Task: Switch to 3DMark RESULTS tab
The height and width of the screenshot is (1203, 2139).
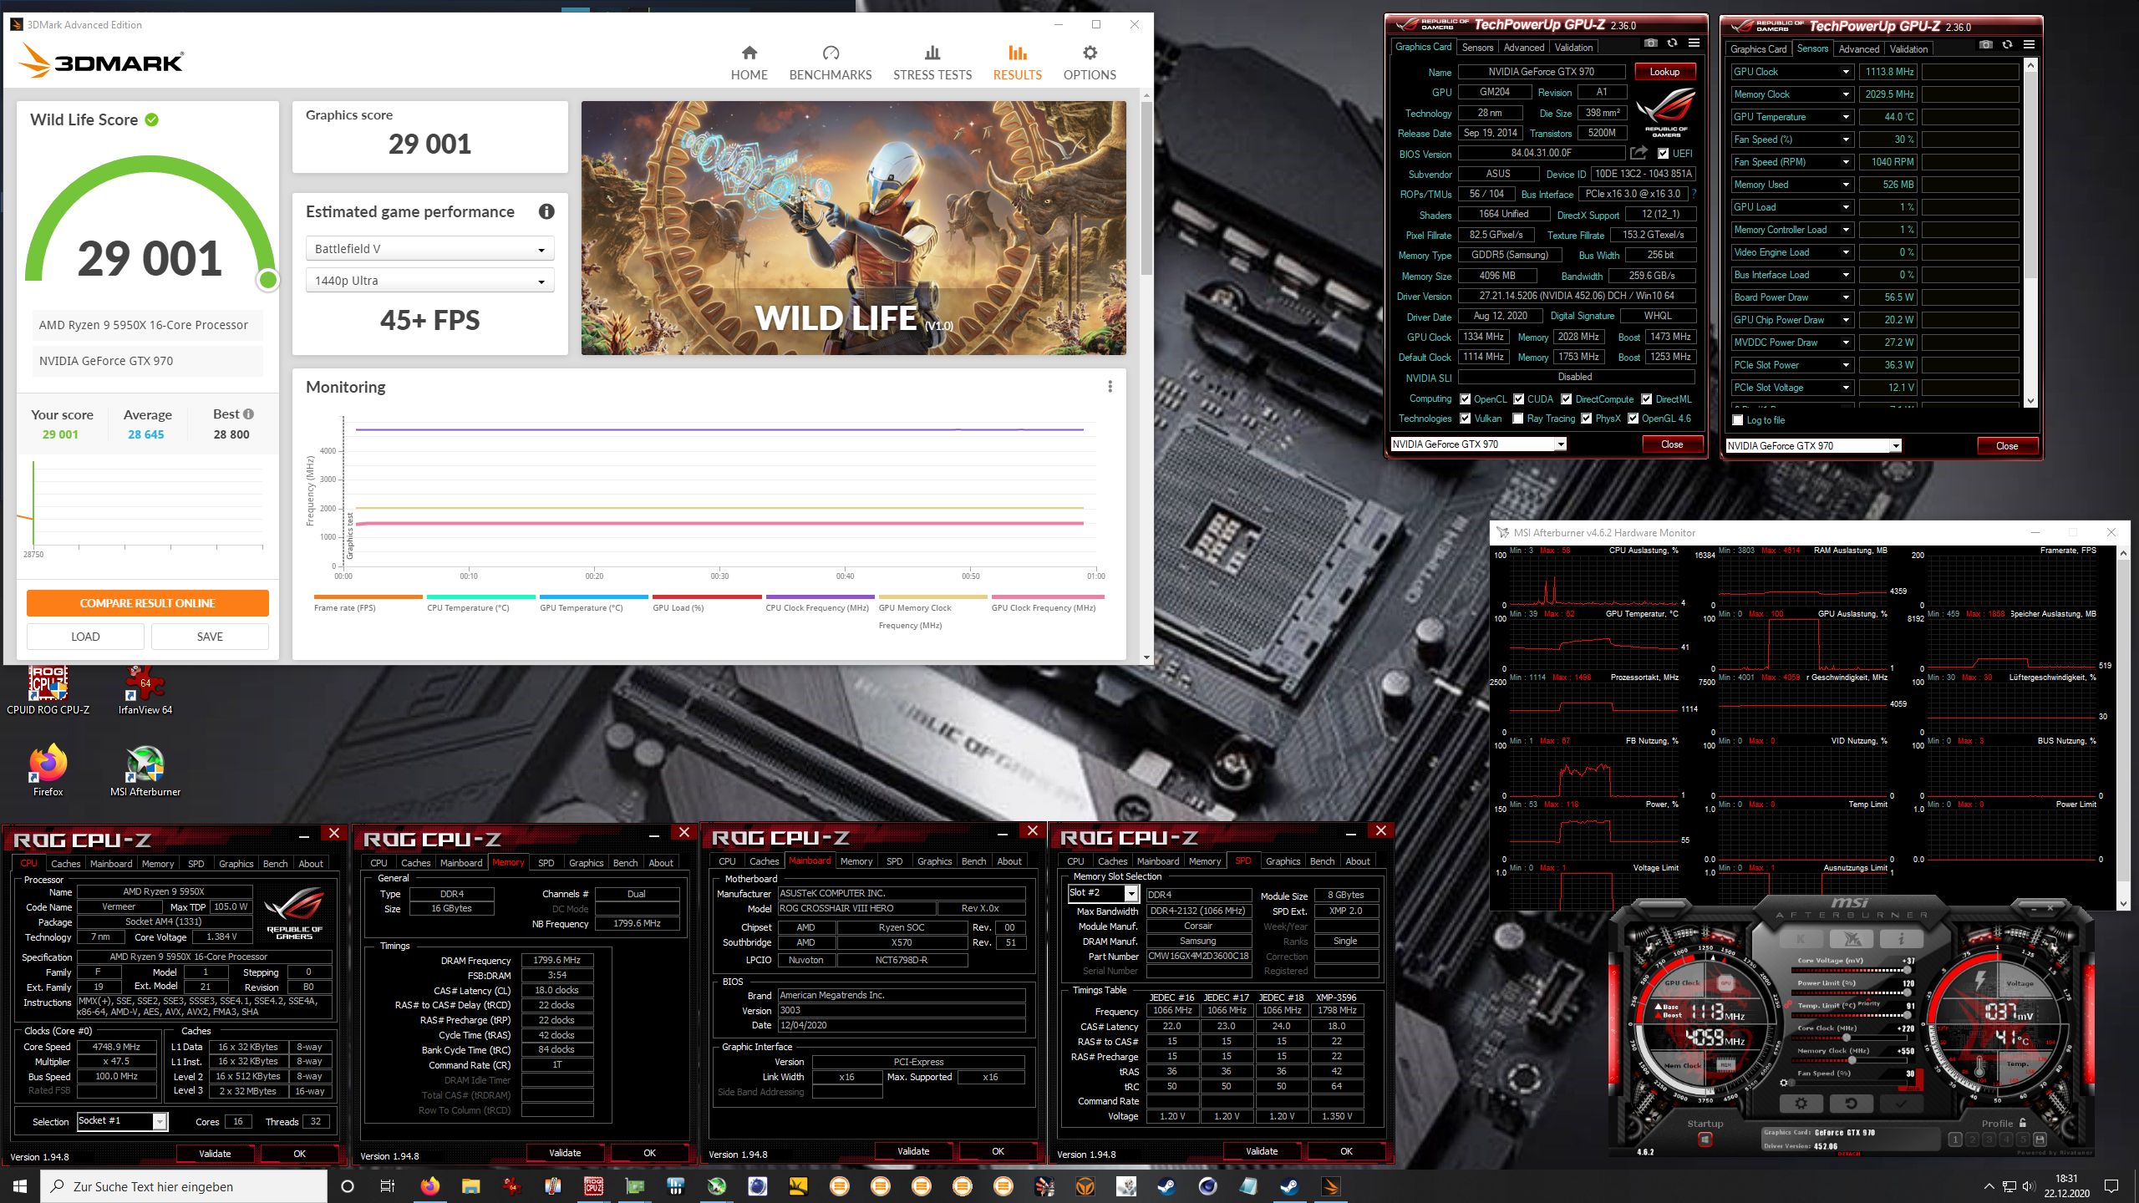Action: 1017,63
